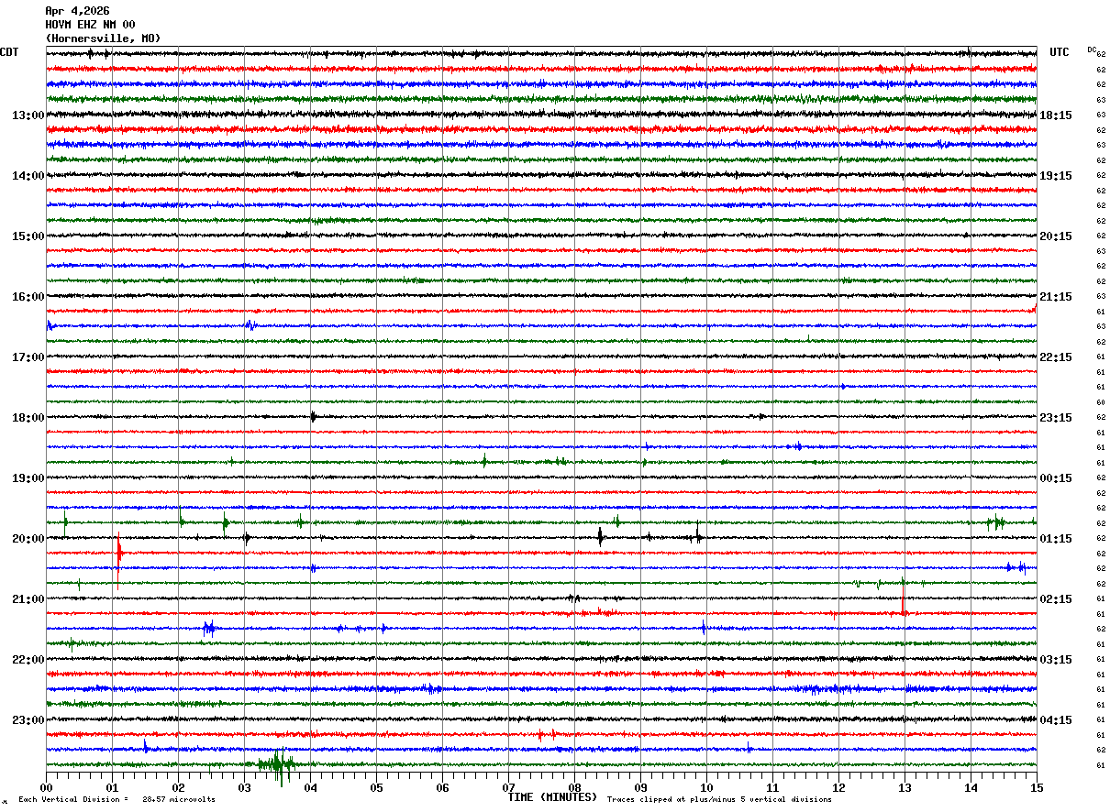Select the black spike on the 18:00 trace

tap(313, 417)
